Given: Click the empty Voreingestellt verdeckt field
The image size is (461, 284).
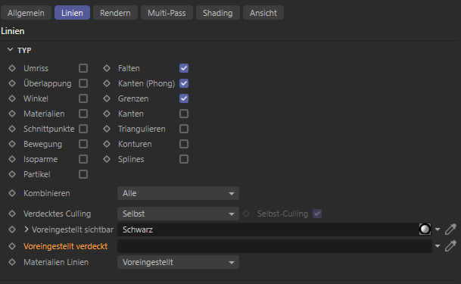Looking at the screenshot, I should [275, 246].
